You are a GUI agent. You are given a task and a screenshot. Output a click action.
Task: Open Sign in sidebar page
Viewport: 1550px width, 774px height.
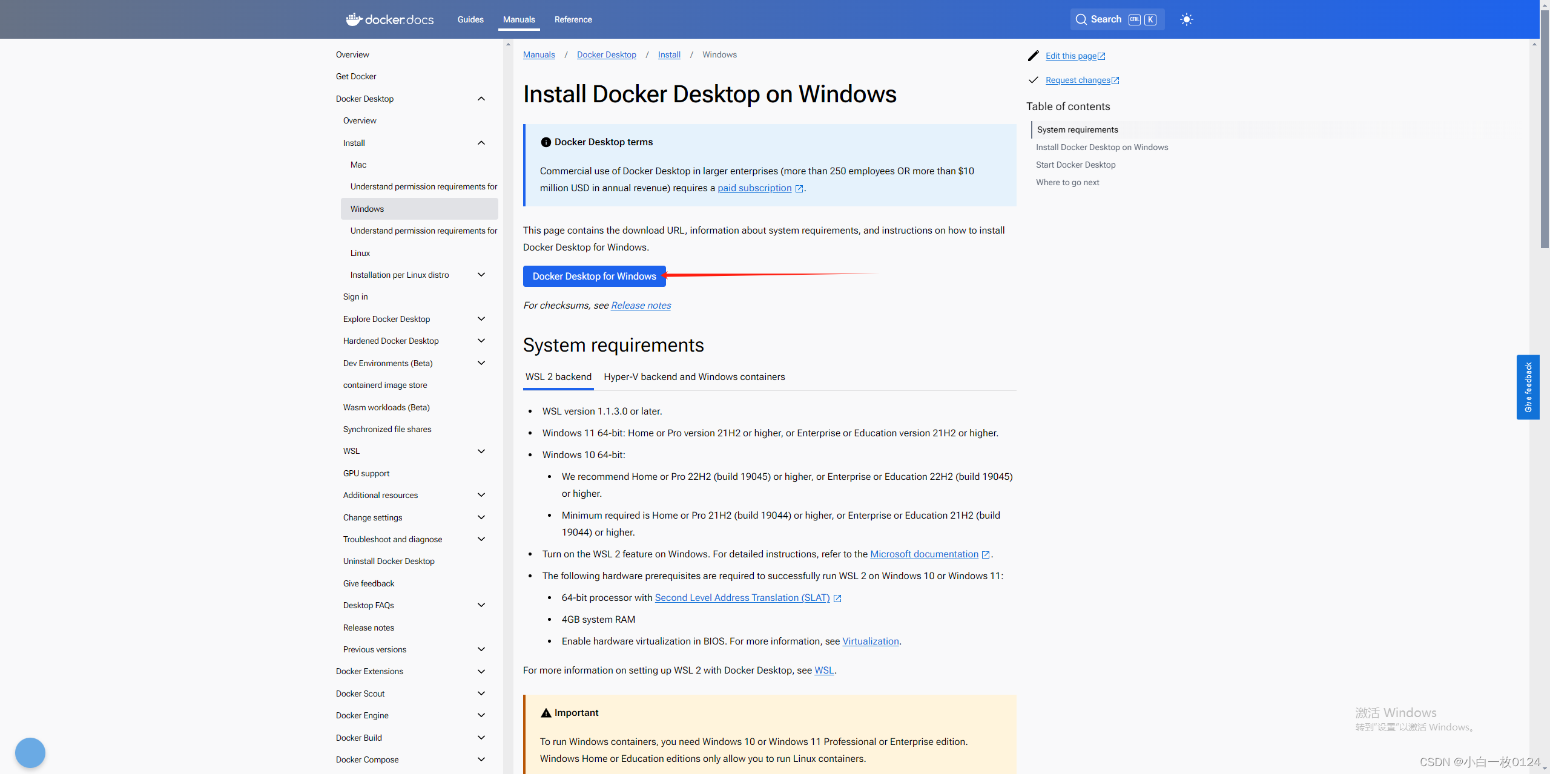tap(355, 297)
